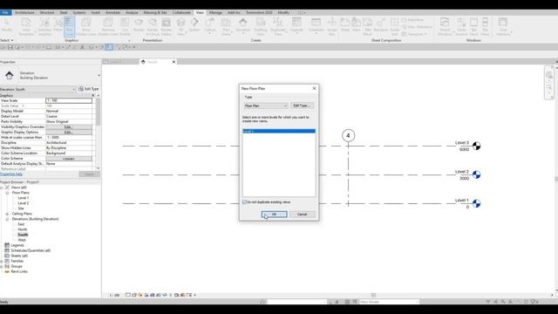
Task: Select Level 1 under Floor Plans
Action: point(24,198)
